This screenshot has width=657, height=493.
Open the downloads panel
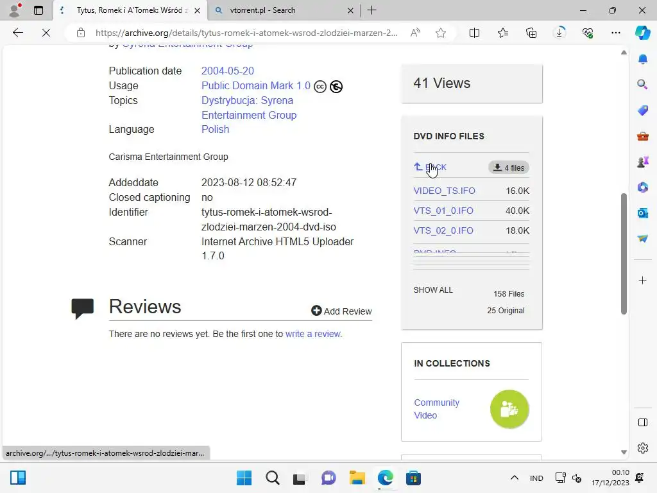click(559, 33)
